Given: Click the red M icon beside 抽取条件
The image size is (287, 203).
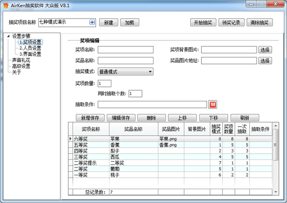Looking at the screenshot, I should pos(213,105).
